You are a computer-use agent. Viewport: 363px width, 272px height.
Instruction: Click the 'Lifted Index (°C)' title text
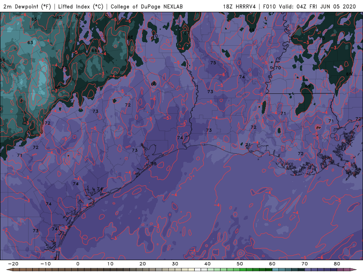click(x=81, y=6)
